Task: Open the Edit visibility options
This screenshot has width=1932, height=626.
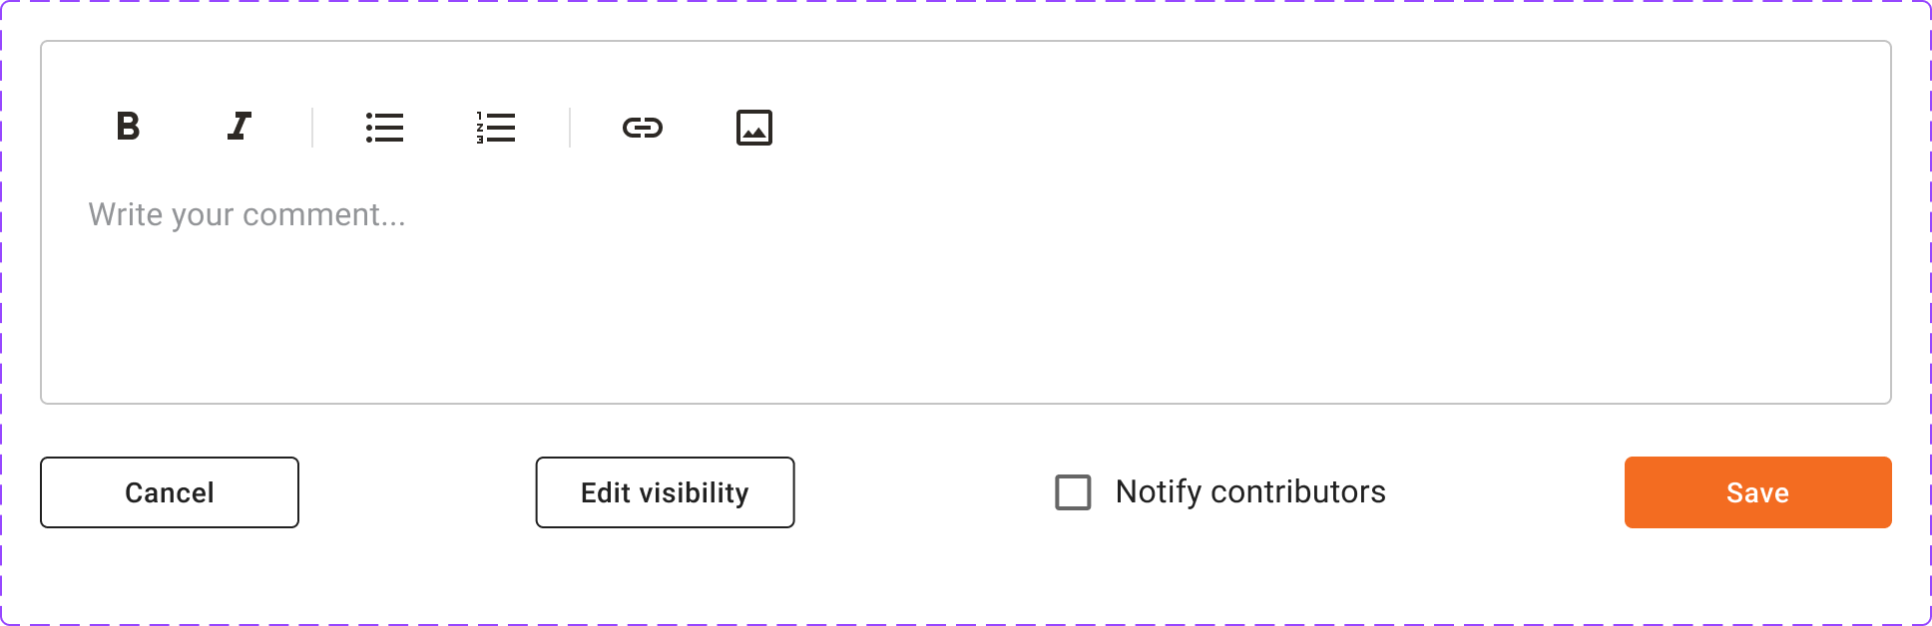Action: point(665,492)
